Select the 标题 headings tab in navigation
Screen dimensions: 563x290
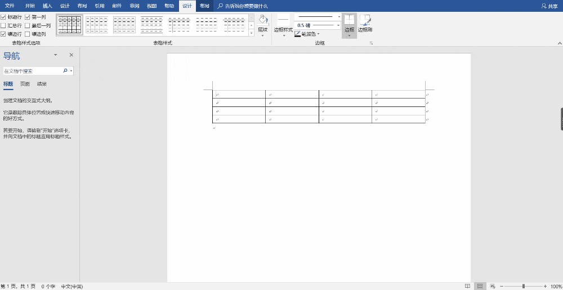(x=8, y=84)
